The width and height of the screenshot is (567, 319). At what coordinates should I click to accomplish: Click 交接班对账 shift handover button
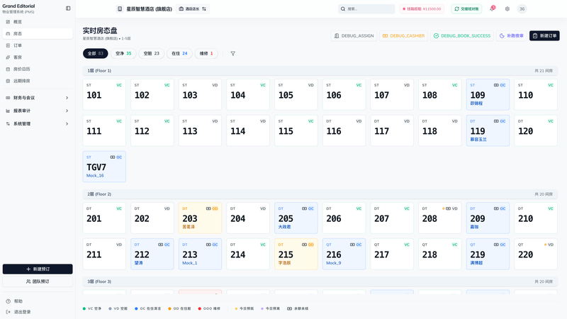[x=466, y=9]
